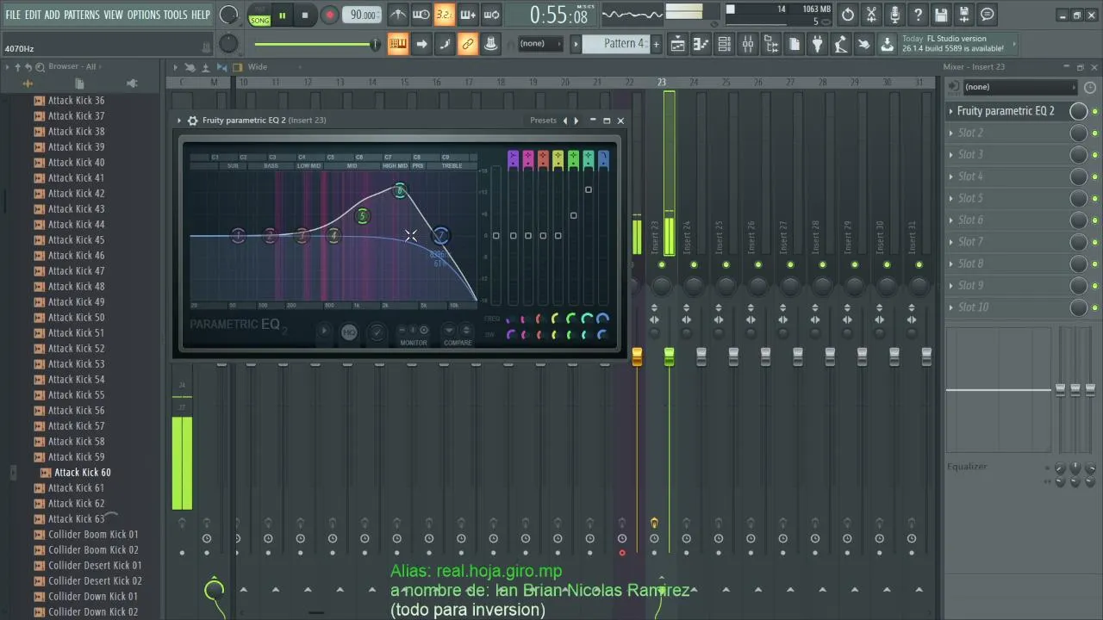Pause playback with the pause button
Screen dimensions: 1103x620
pos(282,15)
